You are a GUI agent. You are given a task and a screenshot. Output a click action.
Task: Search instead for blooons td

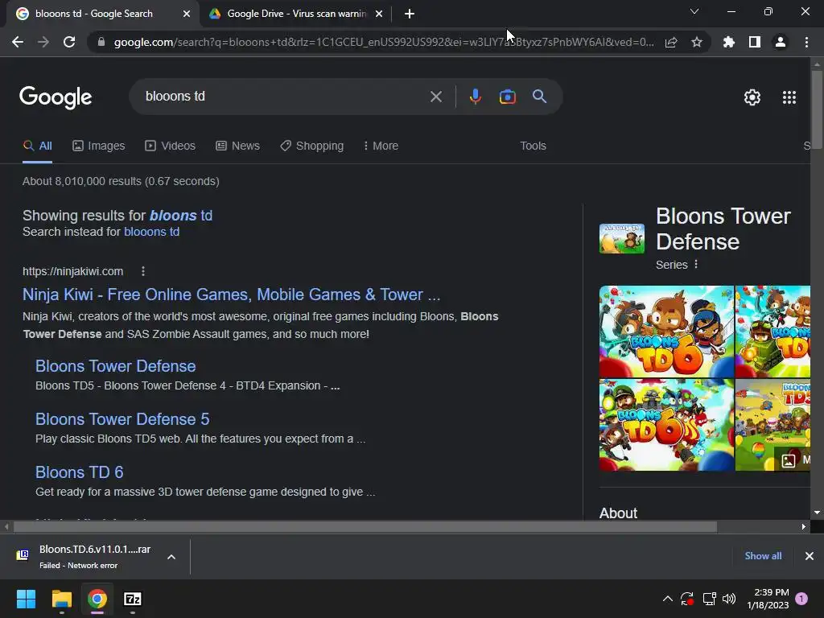152,232
